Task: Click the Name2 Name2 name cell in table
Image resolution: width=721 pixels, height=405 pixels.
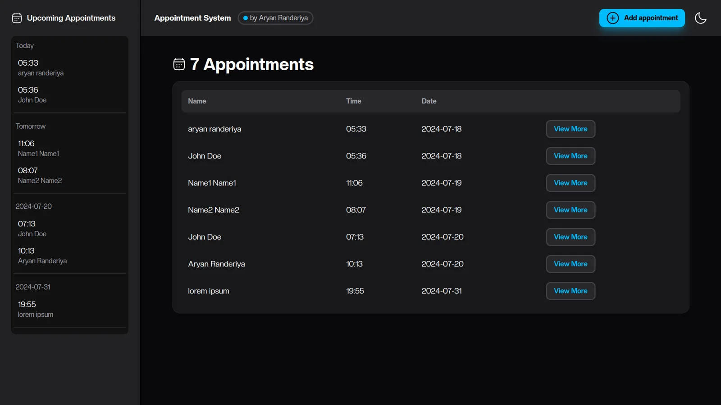Action: point(214,210)
